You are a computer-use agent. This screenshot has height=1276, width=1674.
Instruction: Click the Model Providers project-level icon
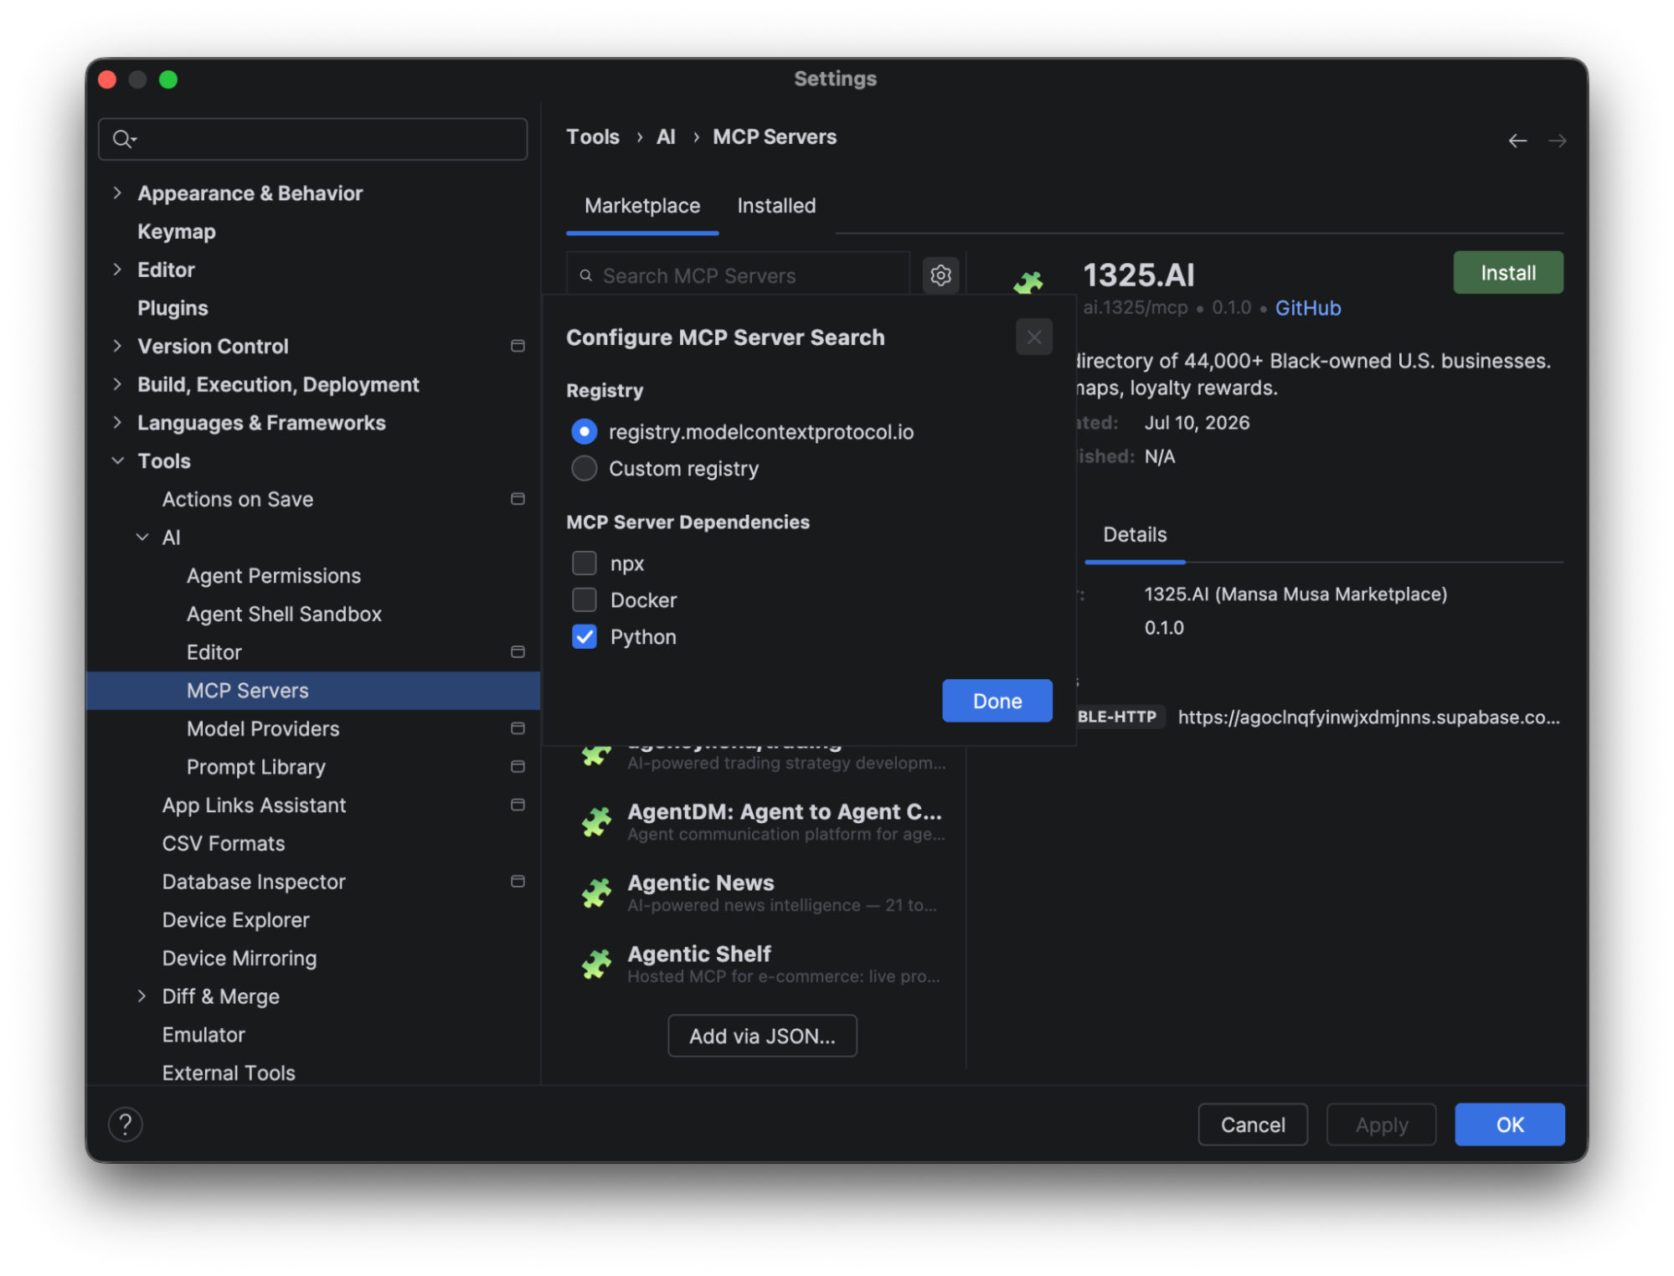coord(518,728)
